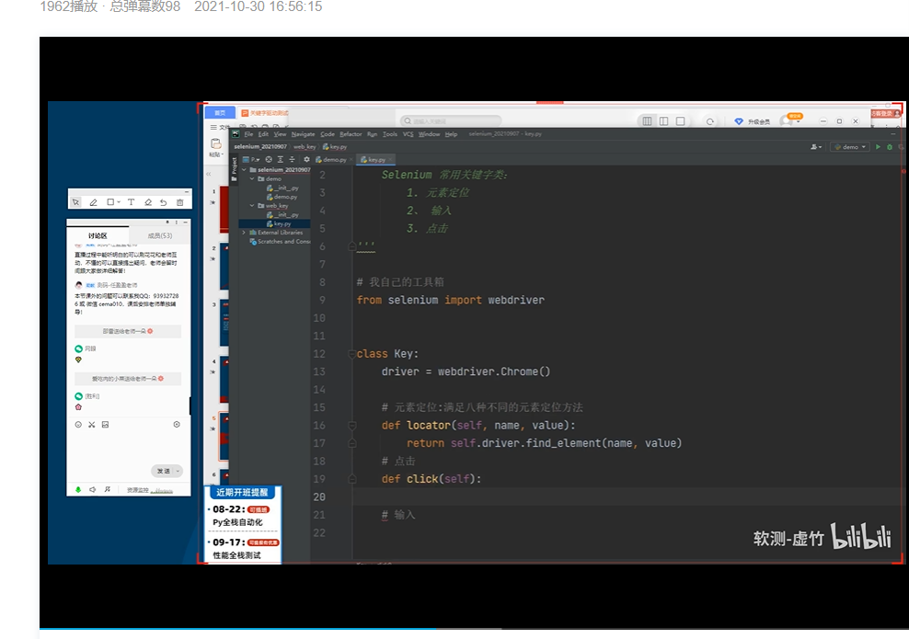Select the pen drawing annotation tool
The image size is (909, 639).
tap(93, 202)
